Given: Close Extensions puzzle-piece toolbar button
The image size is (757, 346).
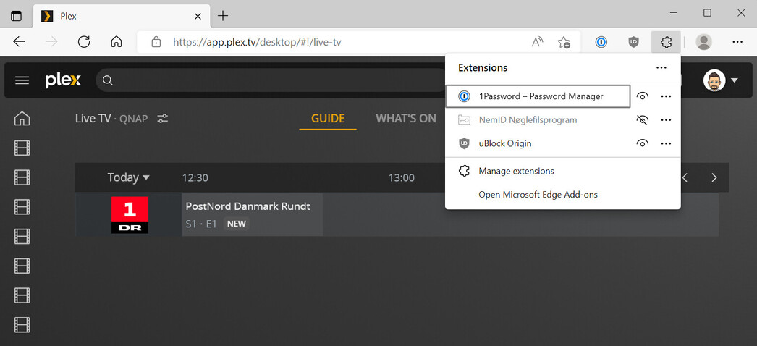Looking at the screenshot, I should coord(666,42).
